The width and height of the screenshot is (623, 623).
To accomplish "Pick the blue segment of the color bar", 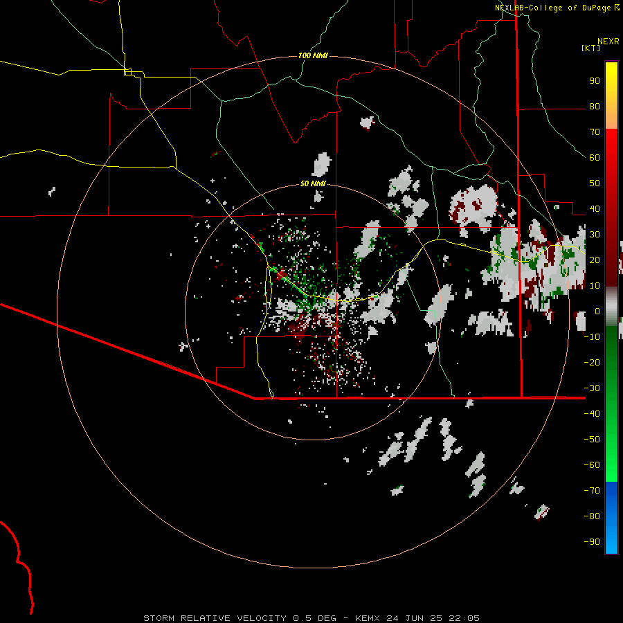I will pyautogui.click(x=611, y=518).
